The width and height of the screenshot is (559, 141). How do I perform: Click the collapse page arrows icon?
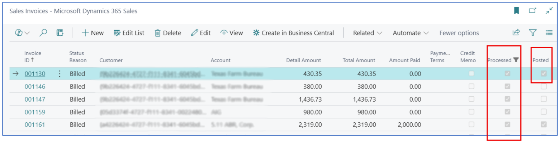coord(549,11)
